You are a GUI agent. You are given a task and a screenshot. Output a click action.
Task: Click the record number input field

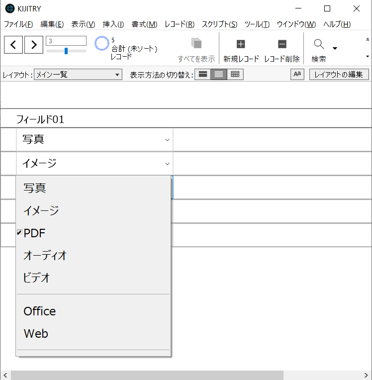[66, 41]
